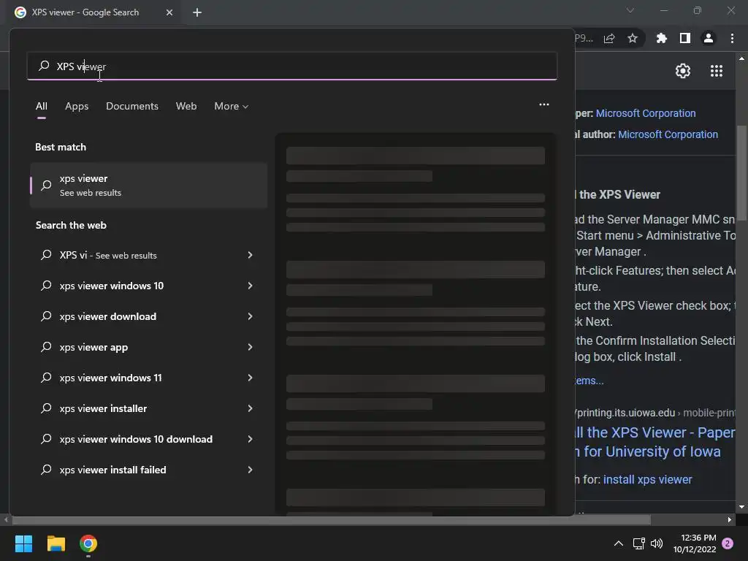The image size is (748, 561).
Task: Switch to the Web filter tab
Action: click(186, 107)
